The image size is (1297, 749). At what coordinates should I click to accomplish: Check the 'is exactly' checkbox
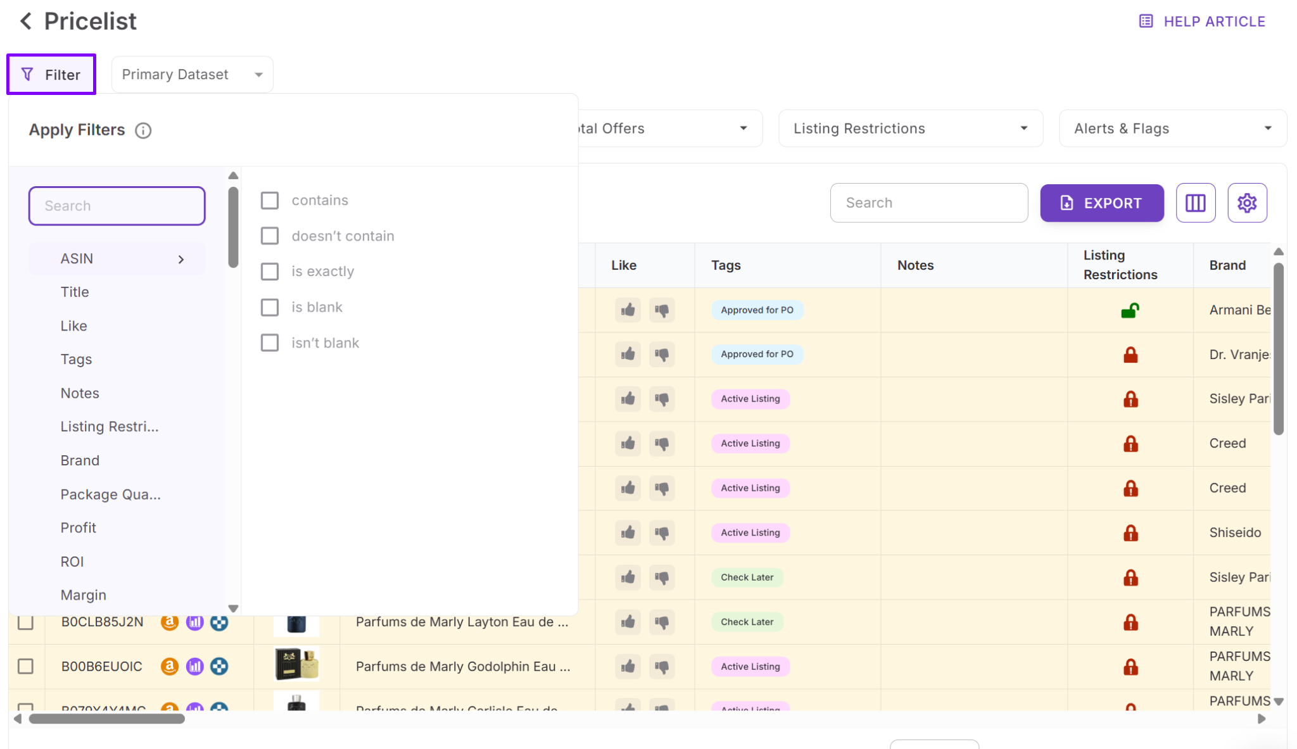(270, 272)
